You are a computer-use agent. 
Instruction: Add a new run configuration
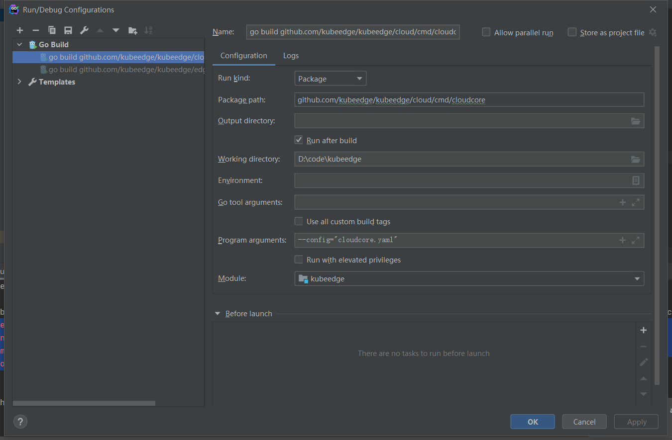coord(19,30)
